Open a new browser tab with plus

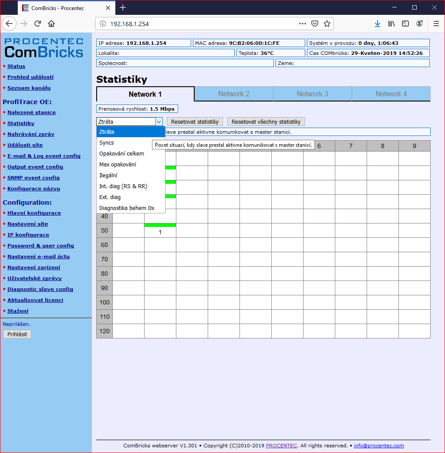[x=123, y=7]
